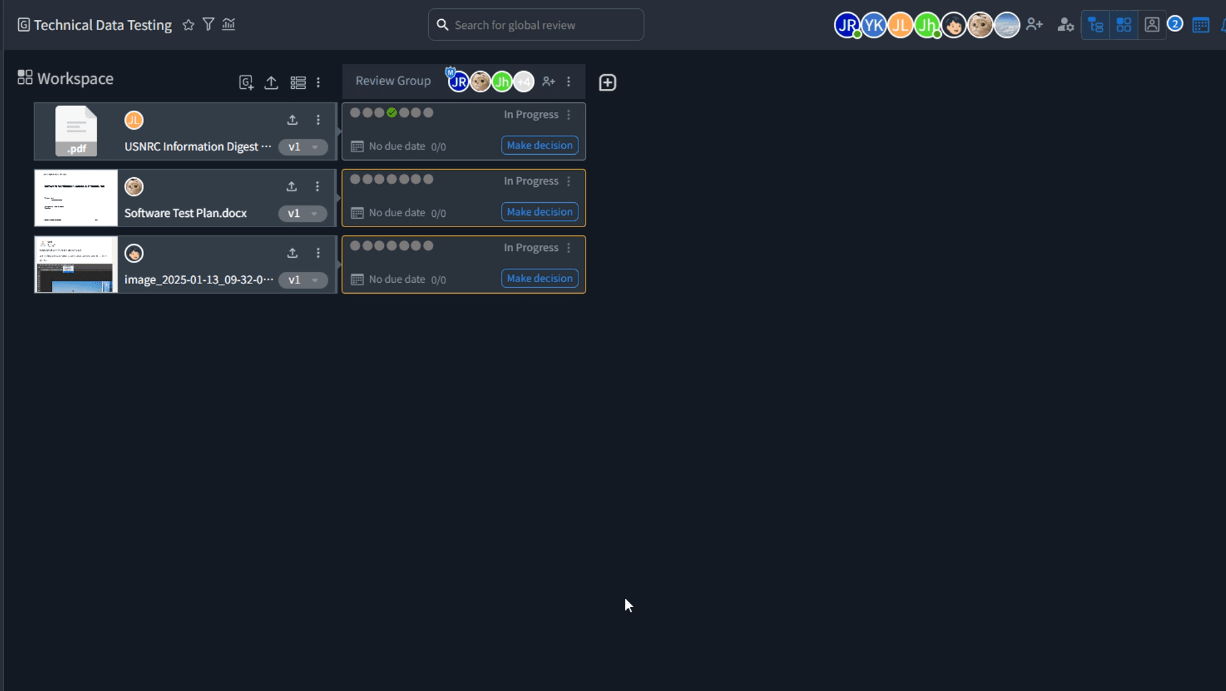Open the Software Test Plan.docx thumbnail preview
This screenshot has width=1226, height=691.
[x=75, y=198]
